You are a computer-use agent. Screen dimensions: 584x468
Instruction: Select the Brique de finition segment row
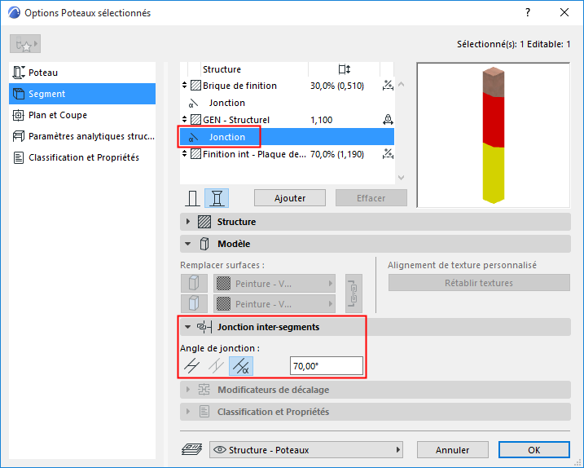(x=288, y=86)
